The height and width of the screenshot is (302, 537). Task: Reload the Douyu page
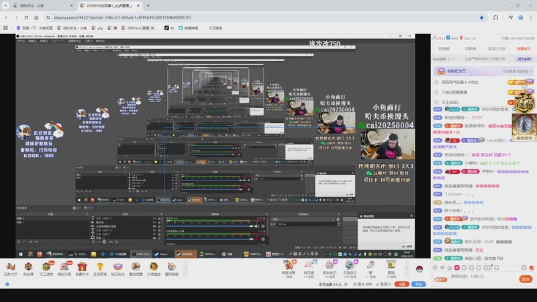coord(26,17)
